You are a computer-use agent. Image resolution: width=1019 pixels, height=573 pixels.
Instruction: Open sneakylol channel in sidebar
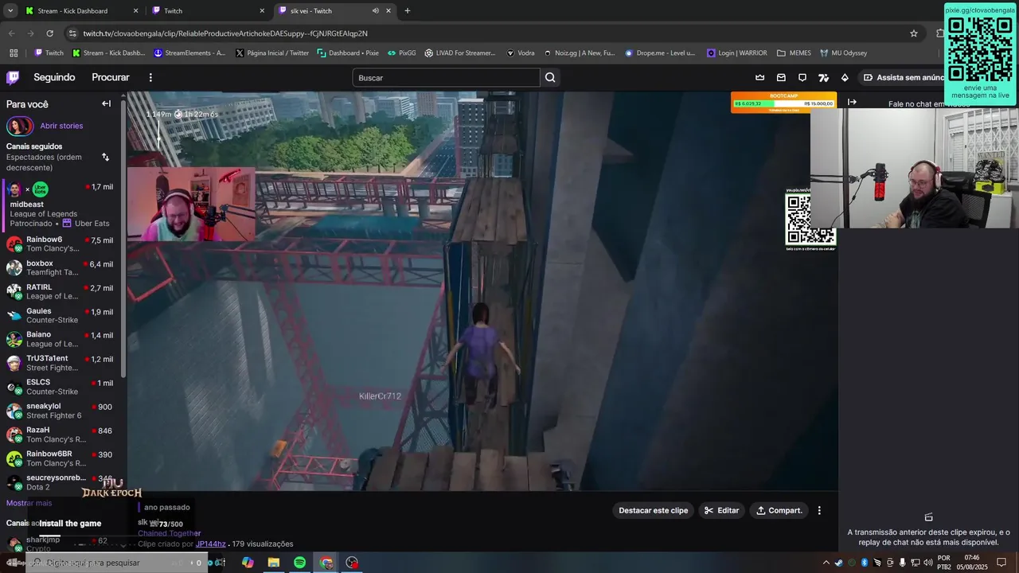[61, 411]
